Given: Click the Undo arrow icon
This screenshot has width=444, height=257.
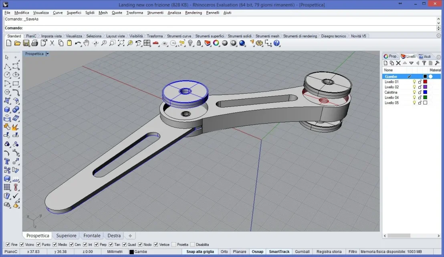Looking at the screenshot, I should [78, 43].
